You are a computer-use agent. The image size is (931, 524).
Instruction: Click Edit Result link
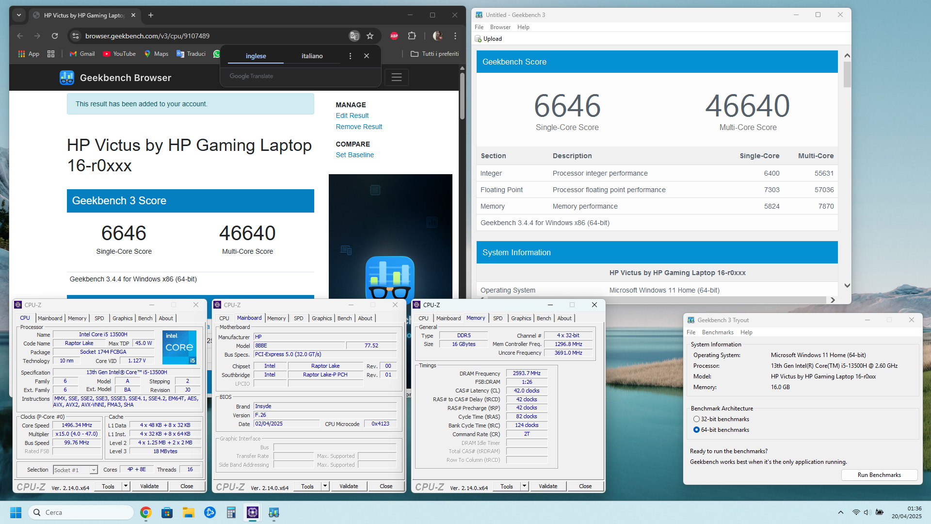click(x=352, y=115)
